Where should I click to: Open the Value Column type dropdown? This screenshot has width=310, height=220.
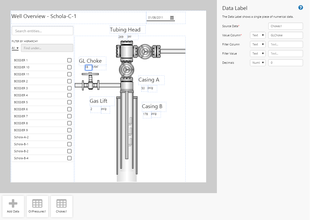[x=258, y=35]
